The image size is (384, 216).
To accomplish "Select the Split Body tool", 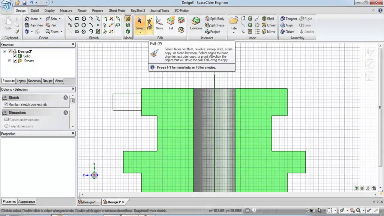I will pos(215,19).
